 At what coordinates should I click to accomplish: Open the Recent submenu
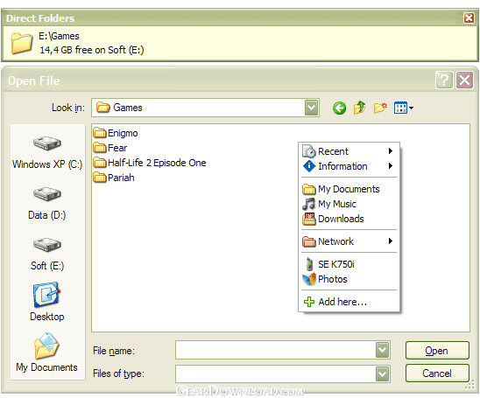349,151
